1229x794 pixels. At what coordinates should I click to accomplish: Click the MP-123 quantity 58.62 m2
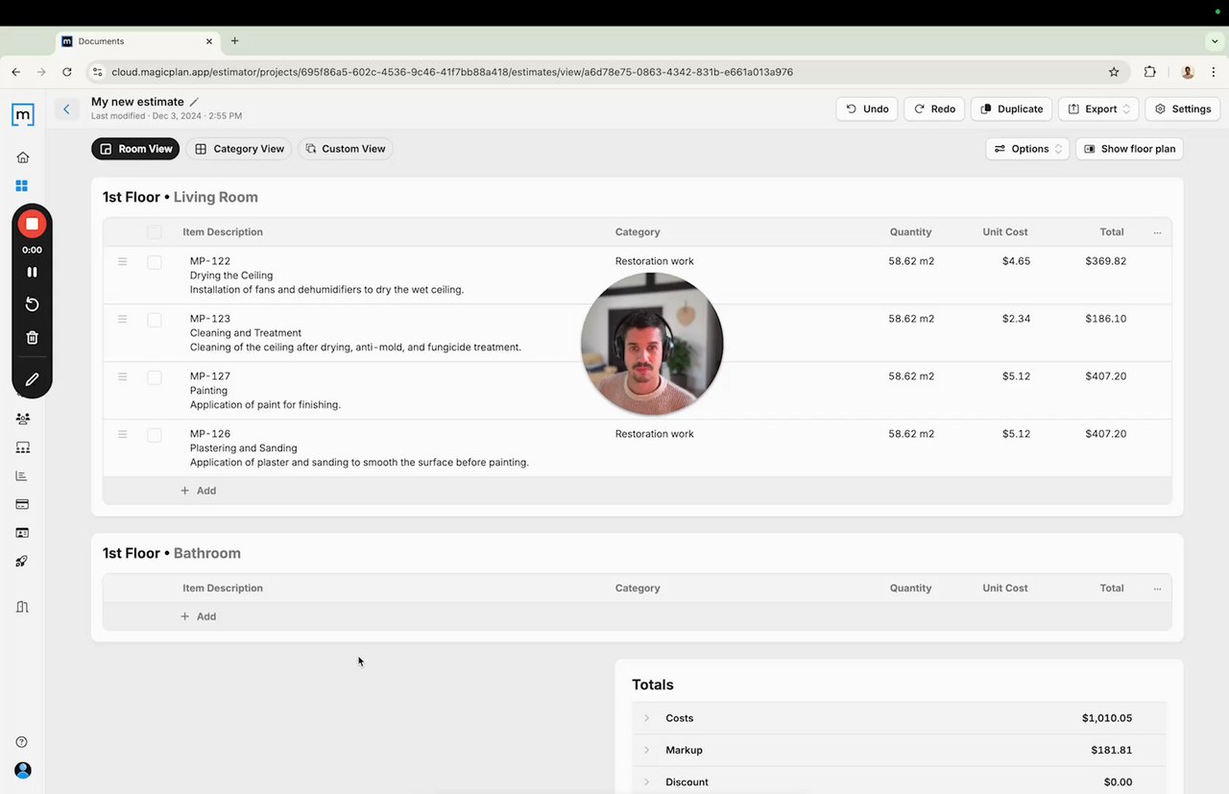(x=911, y=319)
